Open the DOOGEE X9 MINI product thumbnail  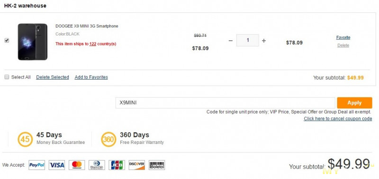point(33,42)
